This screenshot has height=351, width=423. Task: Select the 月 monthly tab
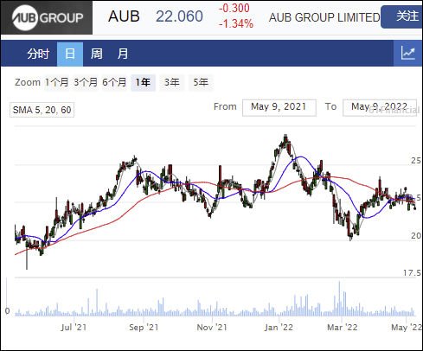pos(122,54)
